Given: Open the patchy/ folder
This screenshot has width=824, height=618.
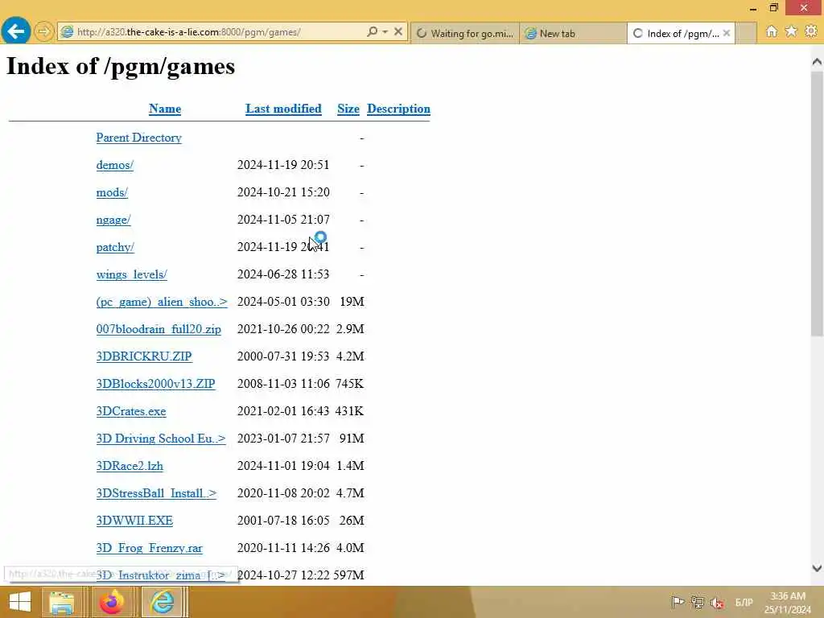Looking at the screenshot, I should [115, 247].
